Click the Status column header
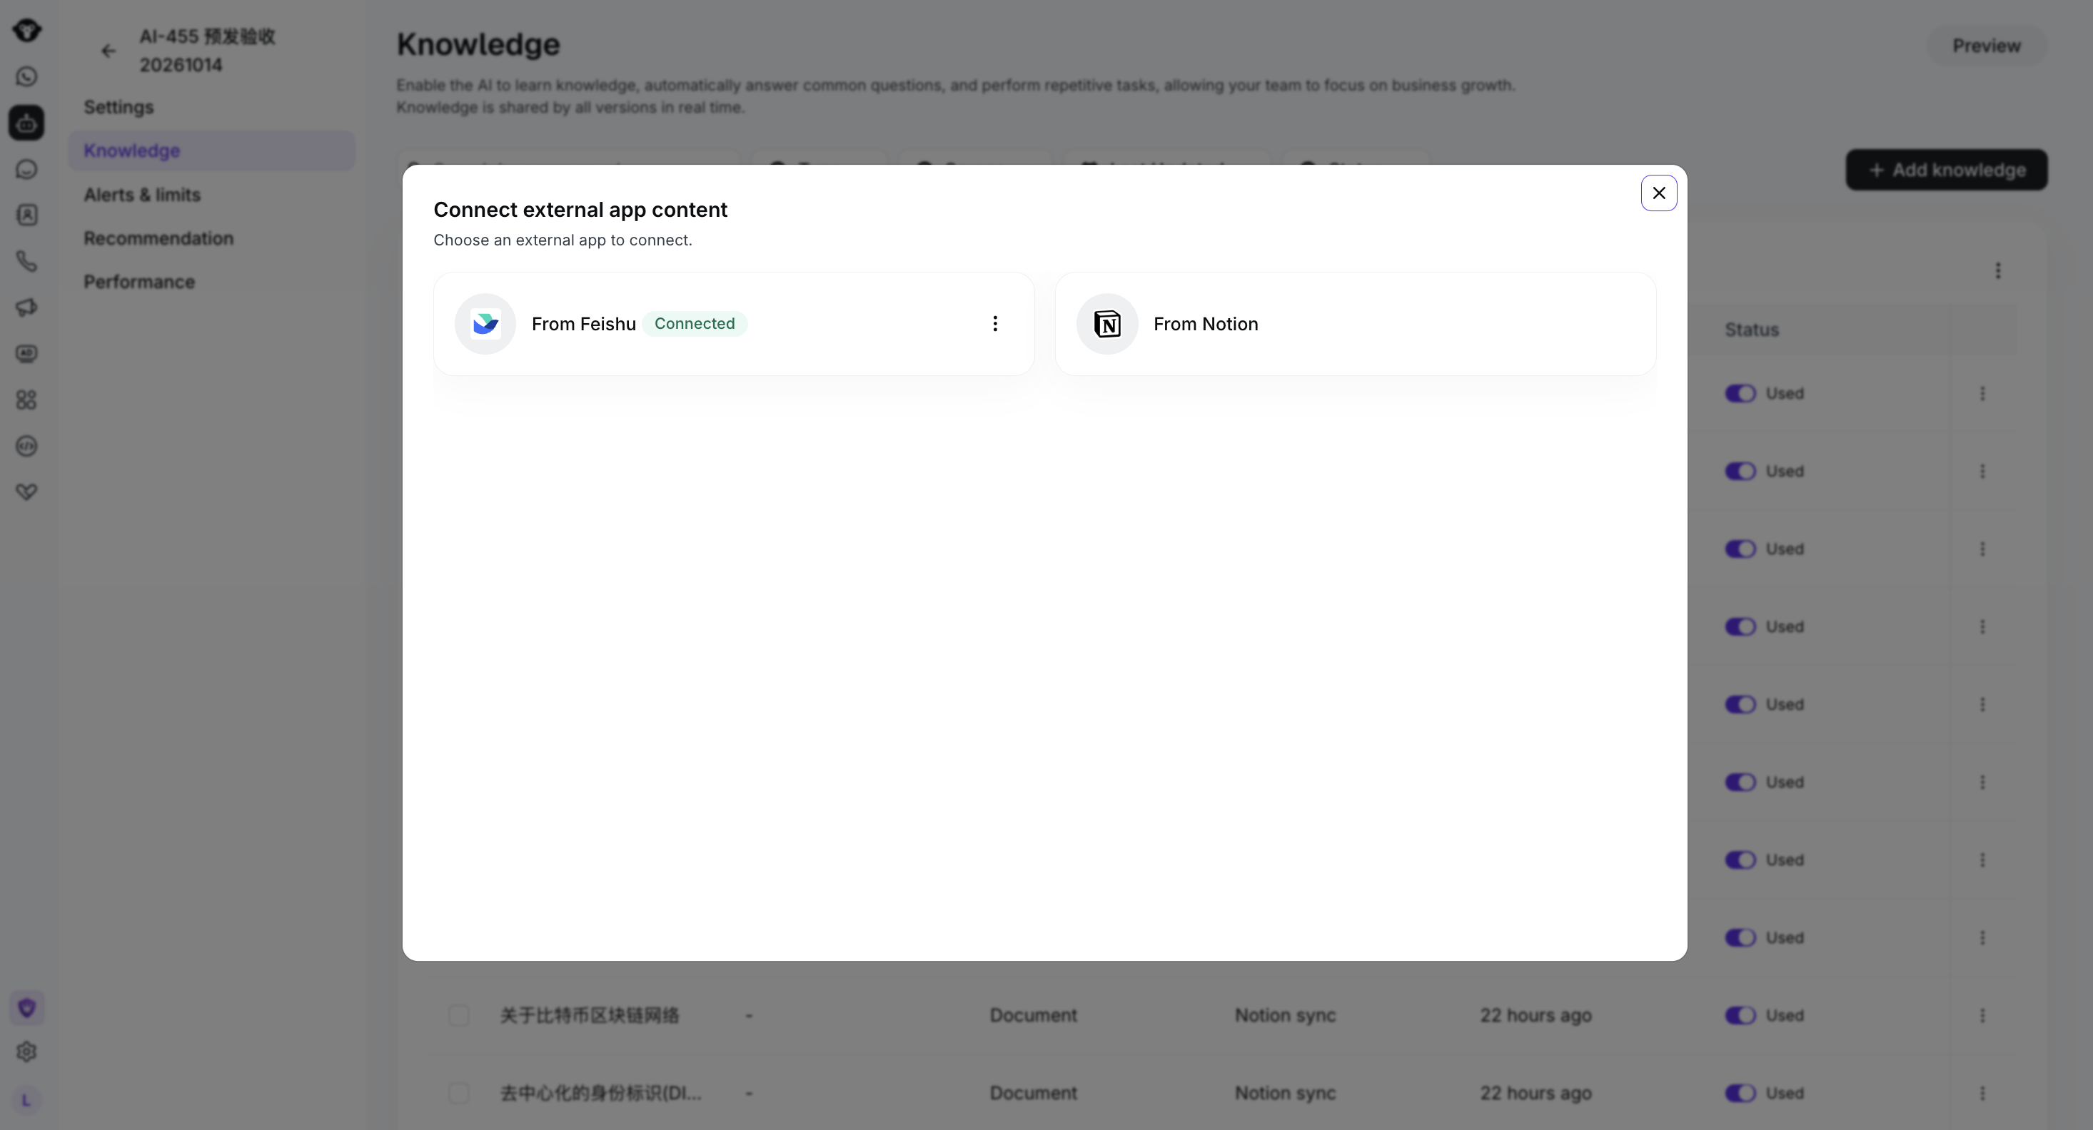 click(x=1752, y=330)
